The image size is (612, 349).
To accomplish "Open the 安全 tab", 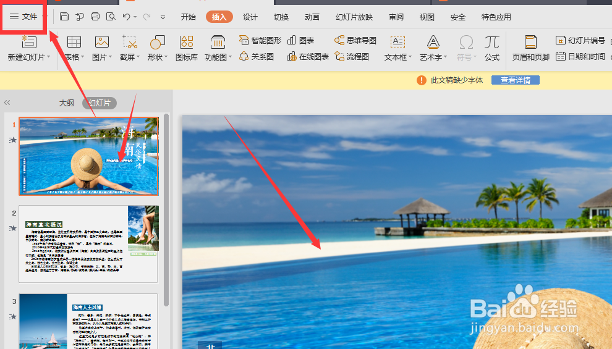I will (458, 17).
